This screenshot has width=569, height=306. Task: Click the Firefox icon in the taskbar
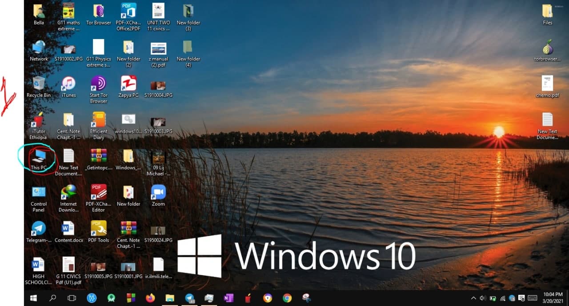coord(150,298)
